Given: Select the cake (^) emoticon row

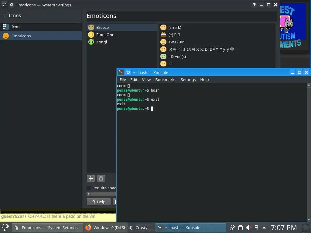Looking at the screenshot, I should (x=217, y=35).
